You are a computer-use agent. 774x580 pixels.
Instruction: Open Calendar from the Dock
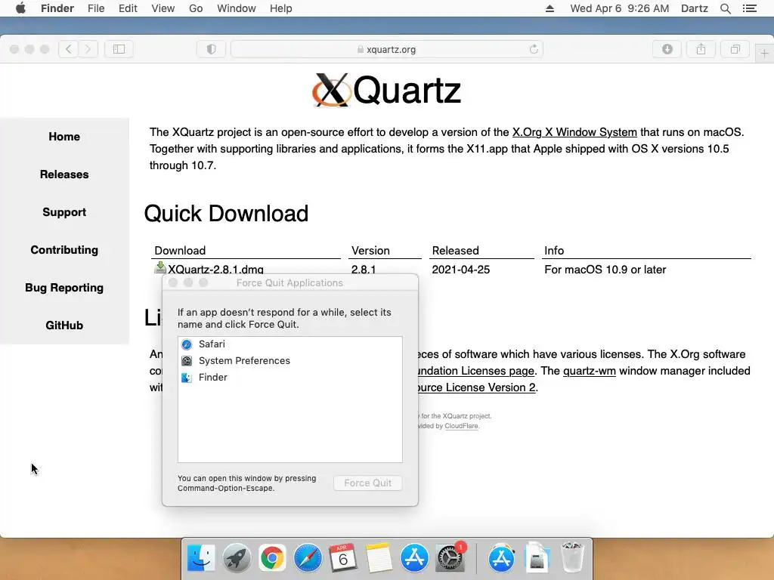[x=343, y=558]
